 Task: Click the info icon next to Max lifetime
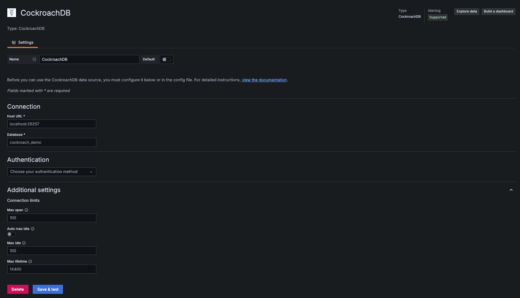coord(30,261)
